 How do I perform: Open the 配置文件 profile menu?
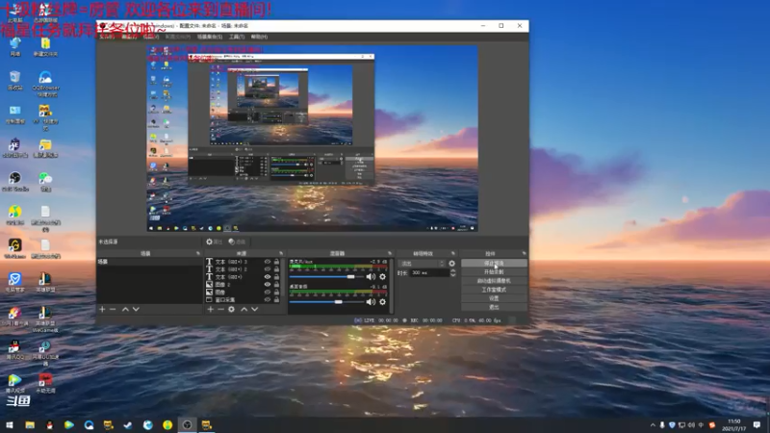(178, 37)
